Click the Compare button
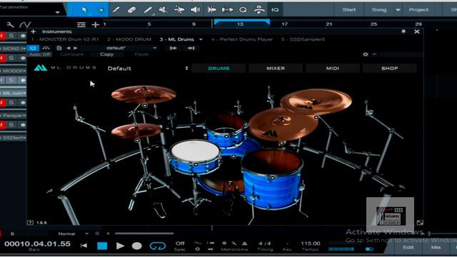Screen dimensions: 457x257 coord(72,54)
